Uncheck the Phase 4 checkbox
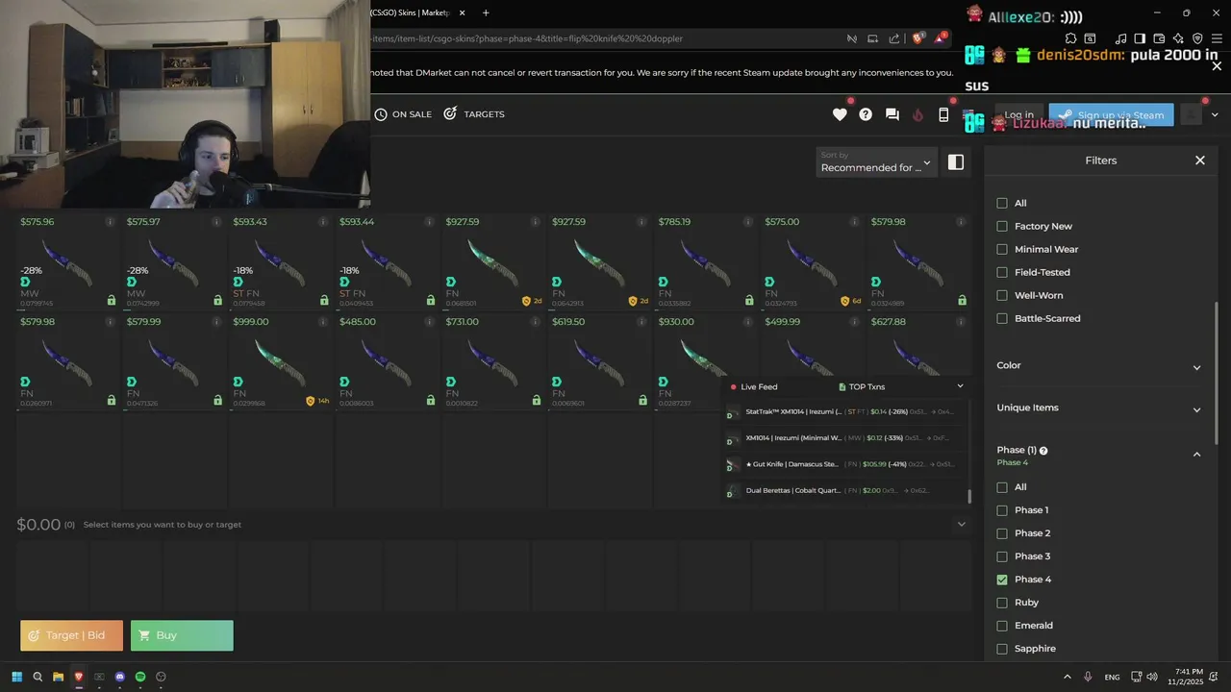The height and width of the screenshot is (692, 1231). point(1002,580)
